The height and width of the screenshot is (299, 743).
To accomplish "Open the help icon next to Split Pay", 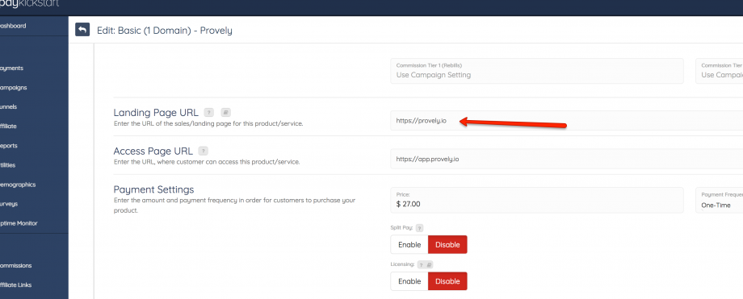I will pyautogui.click(x=419, y=228).
